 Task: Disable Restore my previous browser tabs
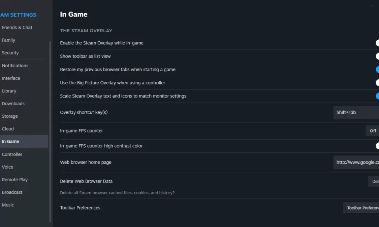pyautogui.click(x=377, y=70)
